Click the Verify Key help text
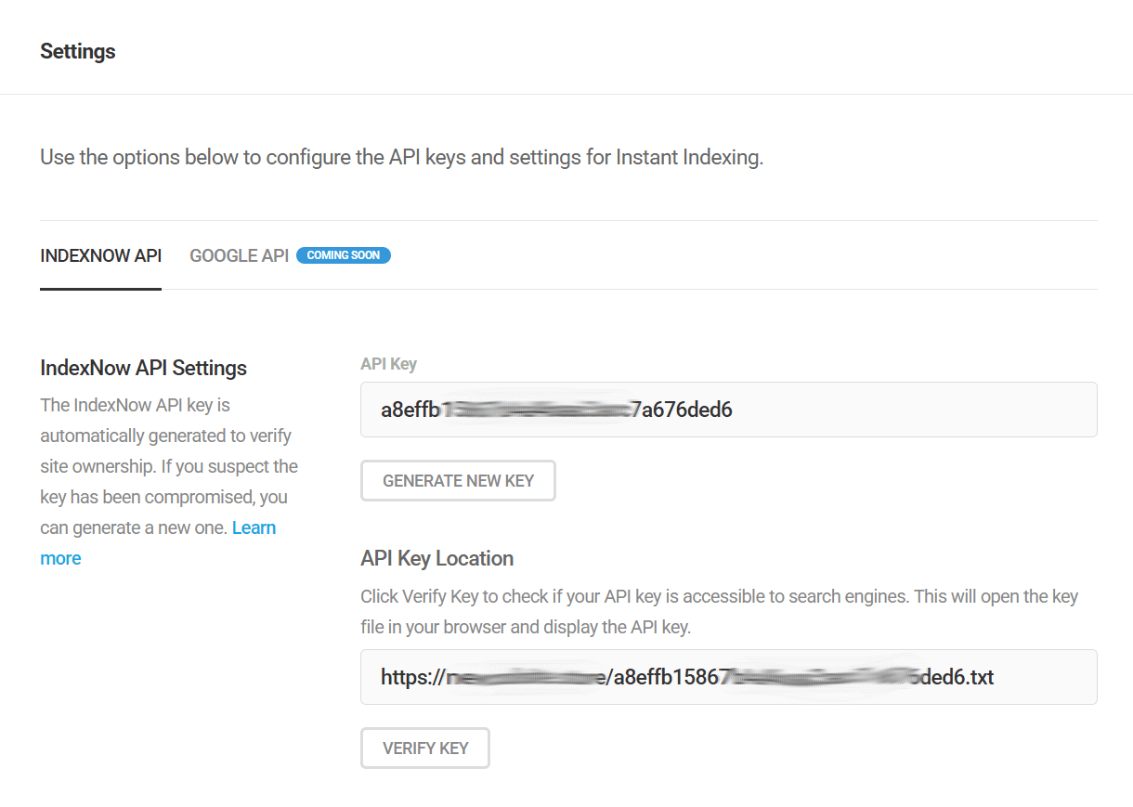The height and width of the screenshot is (807, 1133). click(719, 611)
